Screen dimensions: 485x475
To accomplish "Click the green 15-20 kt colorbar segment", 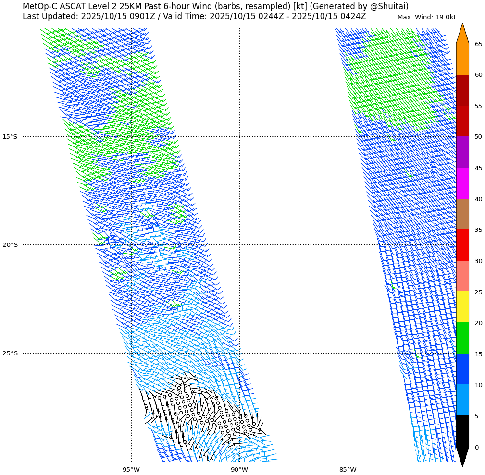I will tap(462, 338).
